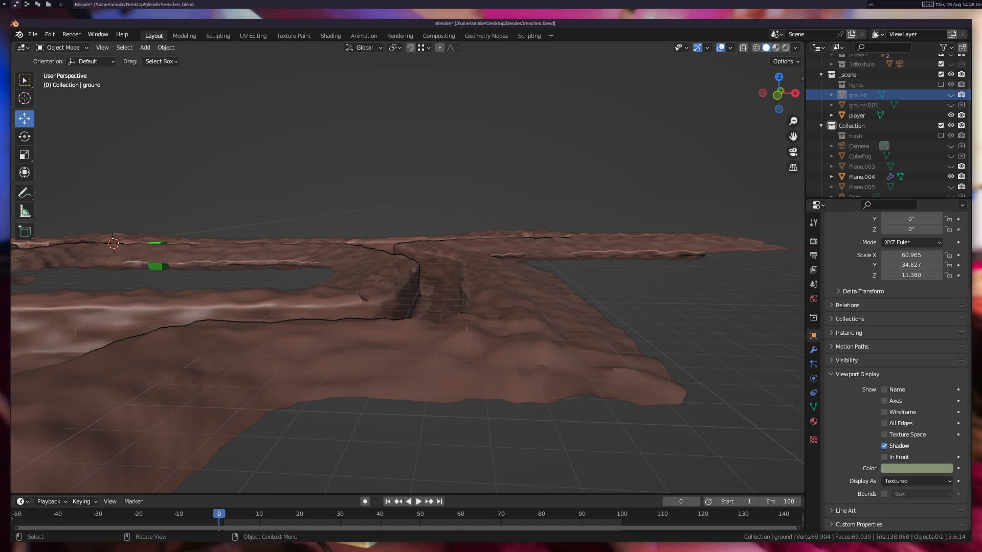Click the Add Cube tool
This screenshot has height=552, width=982.
[x=24, y=232]
